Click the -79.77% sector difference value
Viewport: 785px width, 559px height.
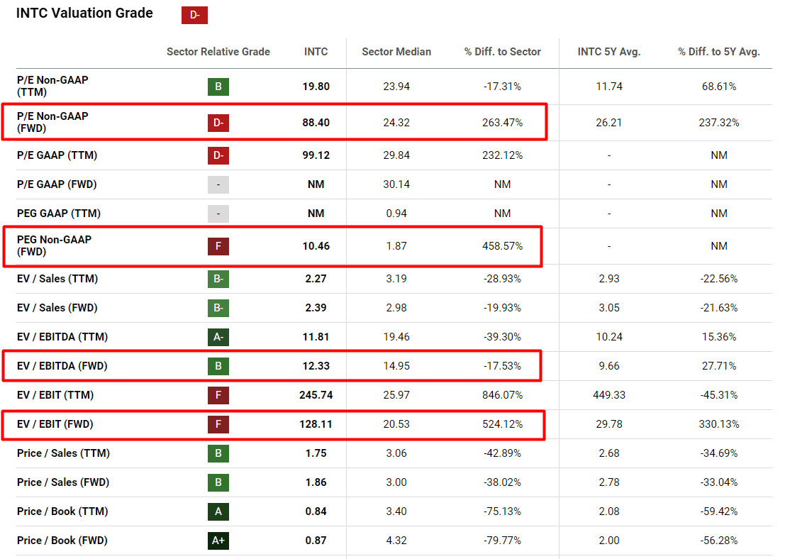click(x=502, y=540)
